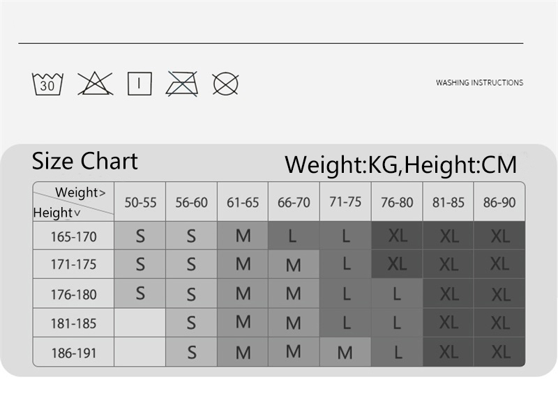Click the do not bleach triangle icon
This screenshot has width=558, height=398.
95,84
